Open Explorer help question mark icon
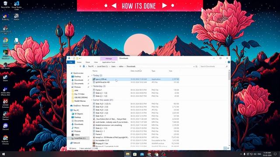This screenshot has width=280, height=157. point(229,62)
